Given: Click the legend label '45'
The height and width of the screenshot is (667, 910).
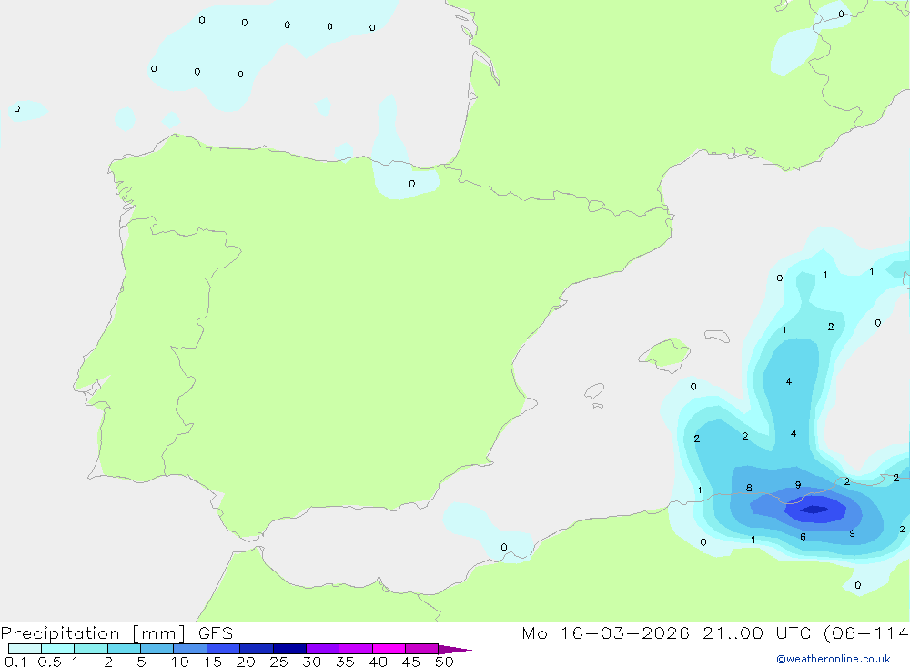Looking at the screenshot, I should [x=411, y=662].
